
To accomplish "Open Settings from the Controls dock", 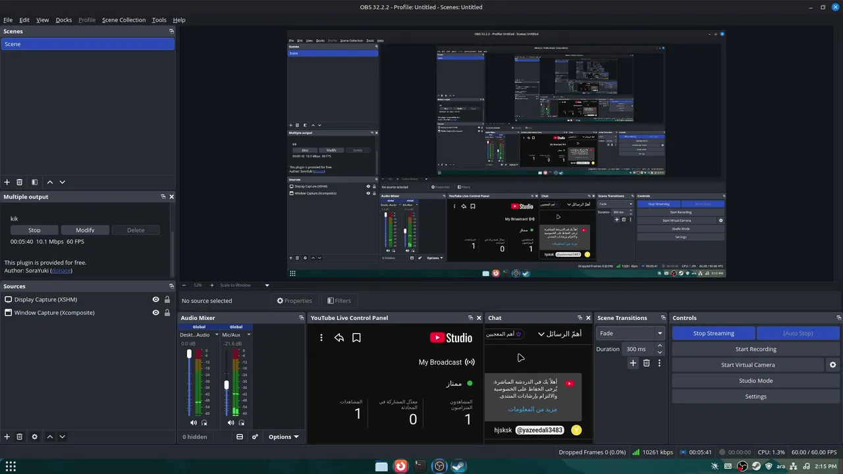I will (x=755, y=396).
